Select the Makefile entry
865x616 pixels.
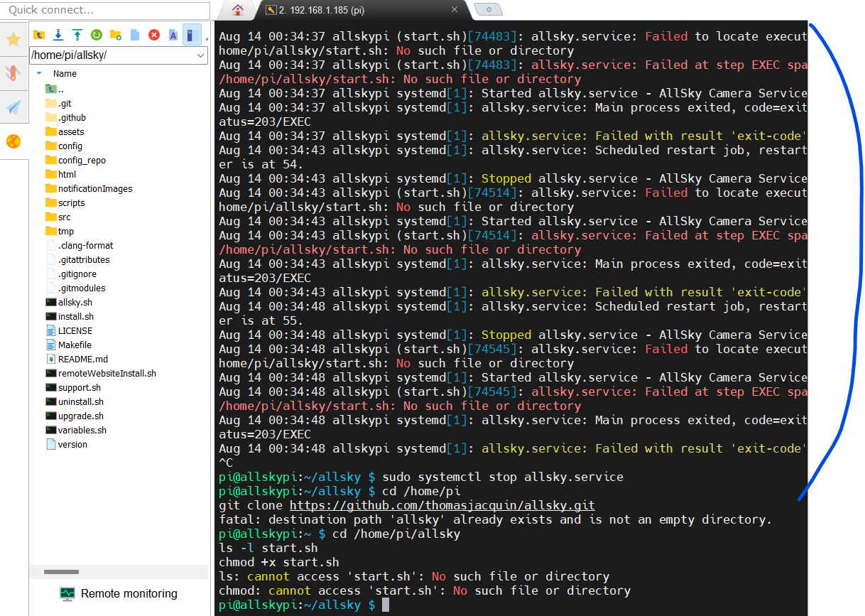click(68, 345)
